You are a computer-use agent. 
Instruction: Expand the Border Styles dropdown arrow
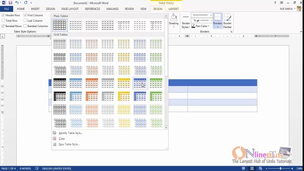[189, 27]
